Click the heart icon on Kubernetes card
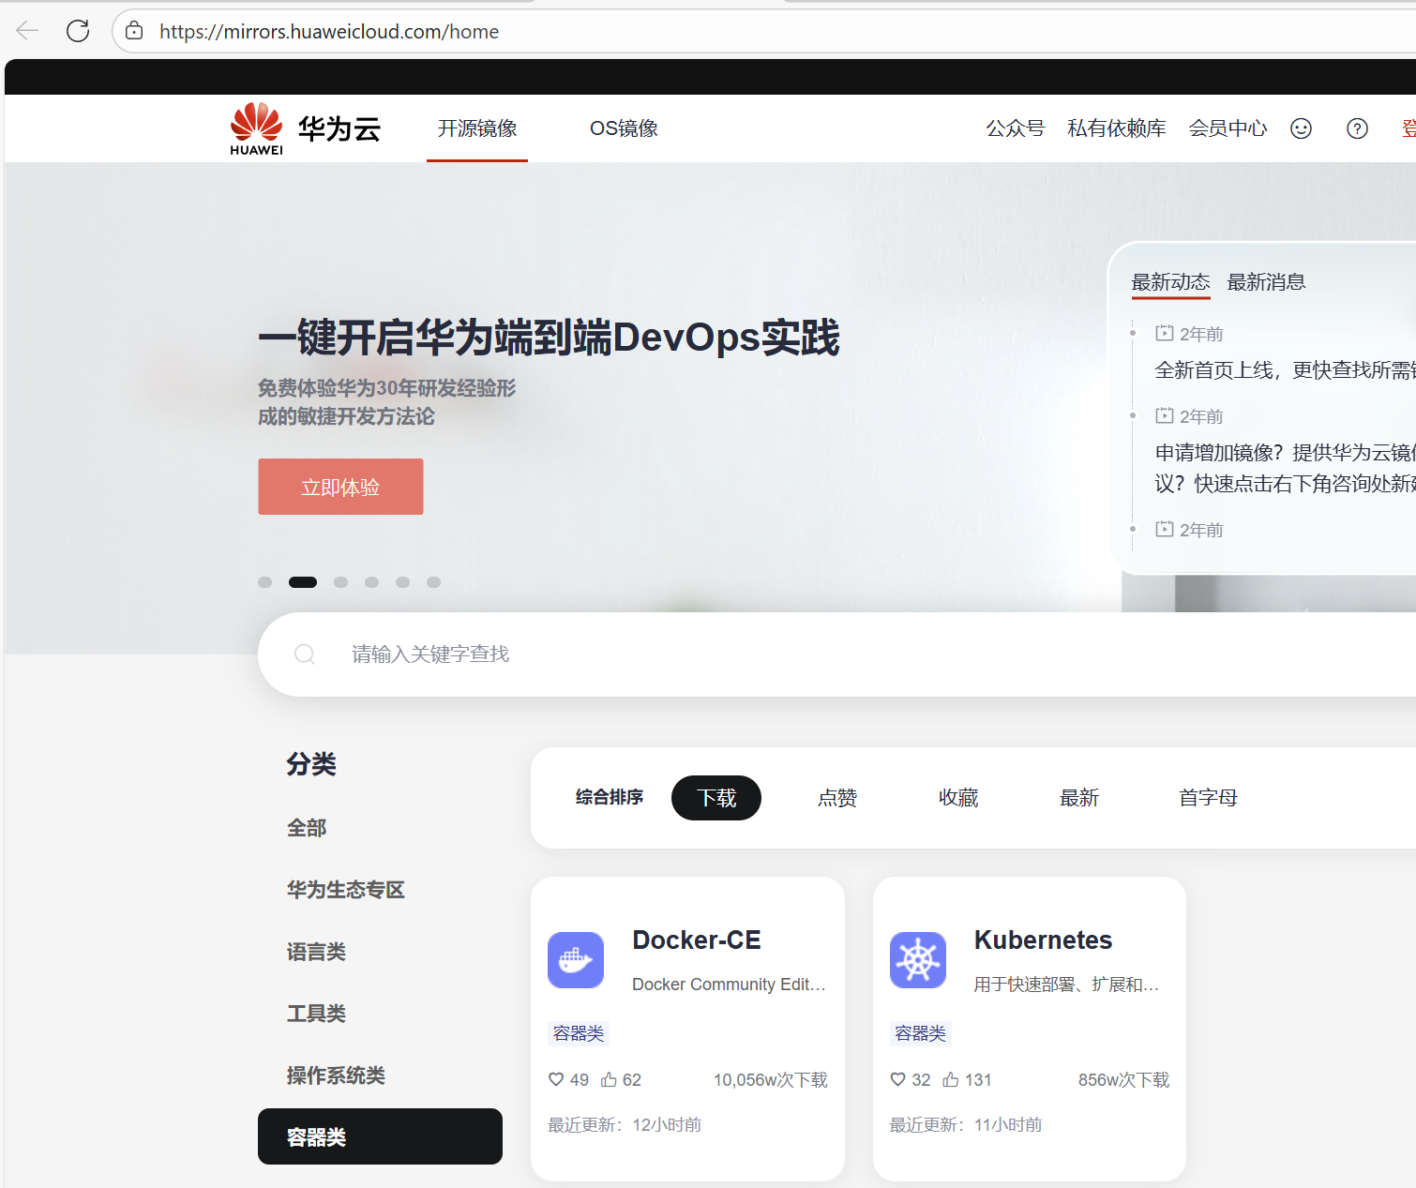1416x1188 pixels. [x=897, y=1079]
